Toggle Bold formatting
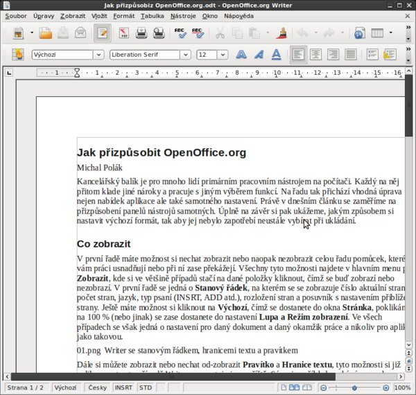 (241, 54)
